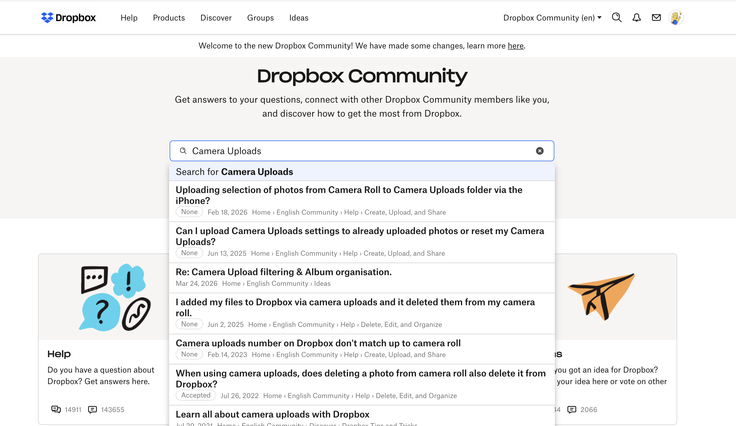Open the header search magnifier icon
The width and height of the screenshot is (736, 426).
point(616,18)
